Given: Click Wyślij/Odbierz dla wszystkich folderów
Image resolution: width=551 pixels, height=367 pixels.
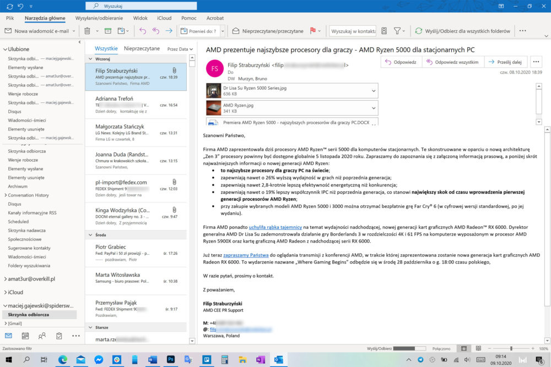Looking at the screenshot, I should pos(463,31).
